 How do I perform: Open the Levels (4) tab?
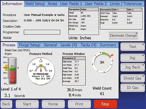pos(69,45)
